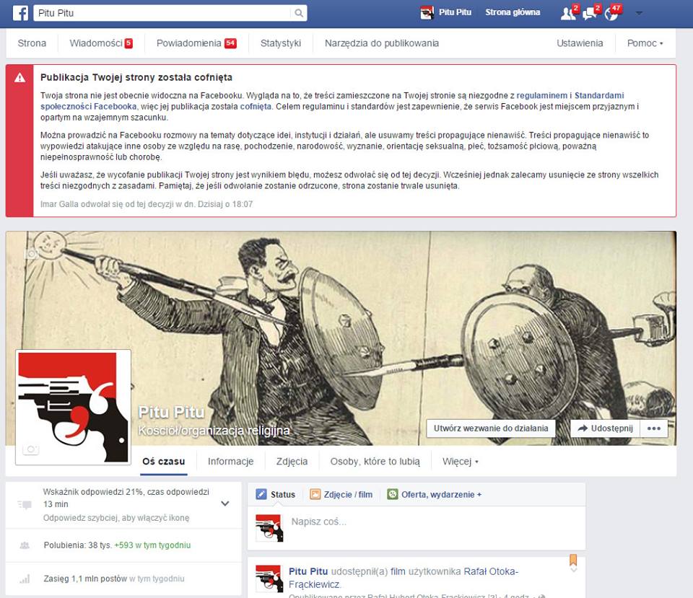The height and width of the screenshot is (598, 693).
Task: Click the Udostępnij button
Action: coord(605,428)
